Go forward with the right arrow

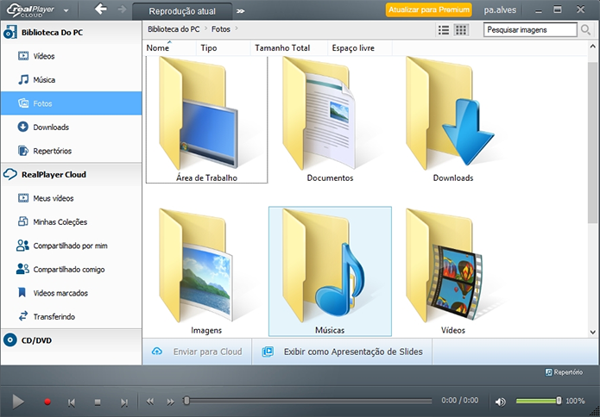[122, 9]
